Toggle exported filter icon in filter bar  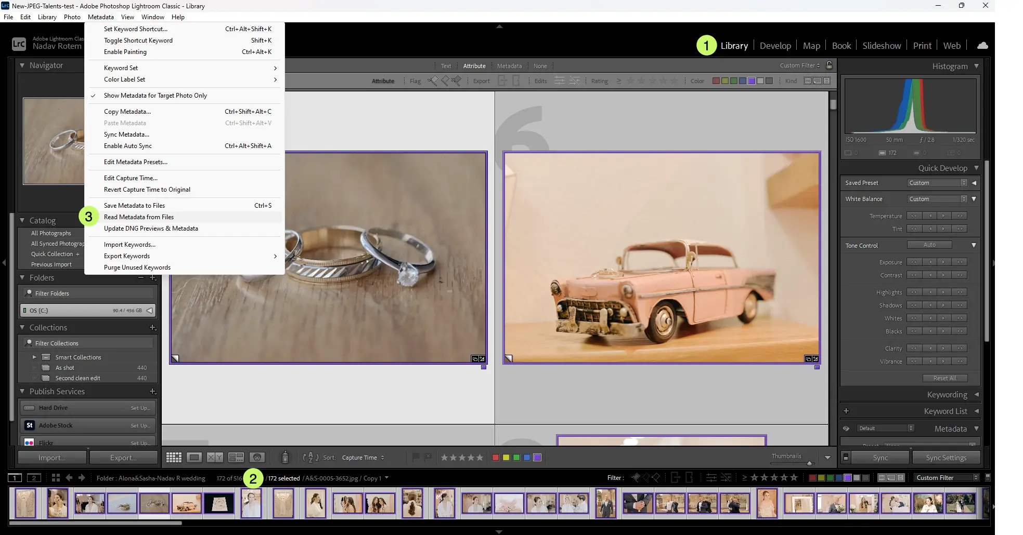(502, 81)
